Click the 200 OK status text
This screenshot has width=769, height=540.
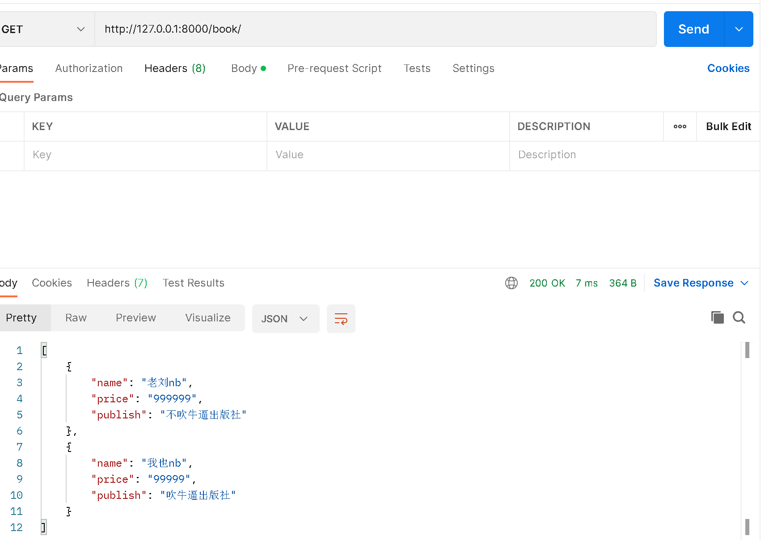click(x=547, y=283)
